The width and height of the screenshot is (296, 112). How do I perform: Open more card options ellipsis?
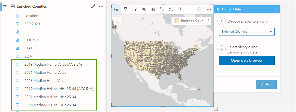coord(209,9)
